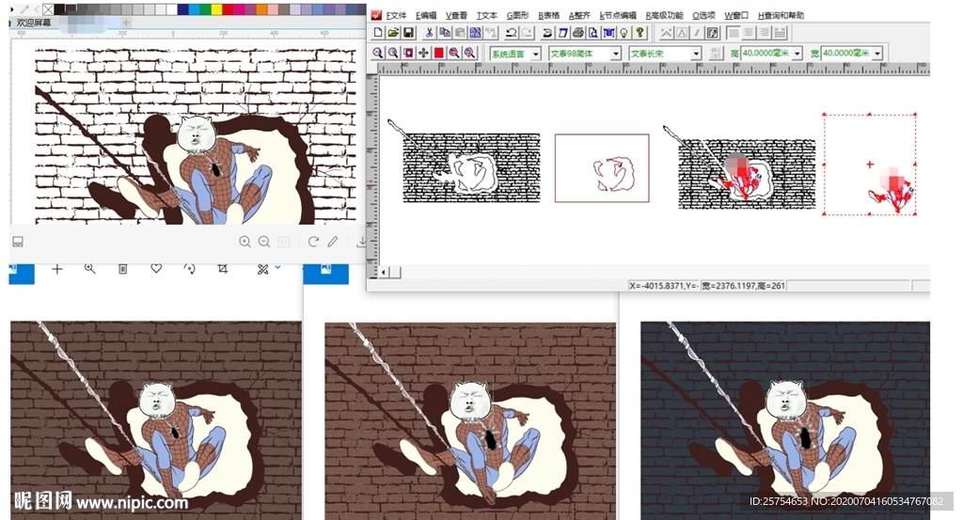Click the light bulb tip icon

[624, 33]
